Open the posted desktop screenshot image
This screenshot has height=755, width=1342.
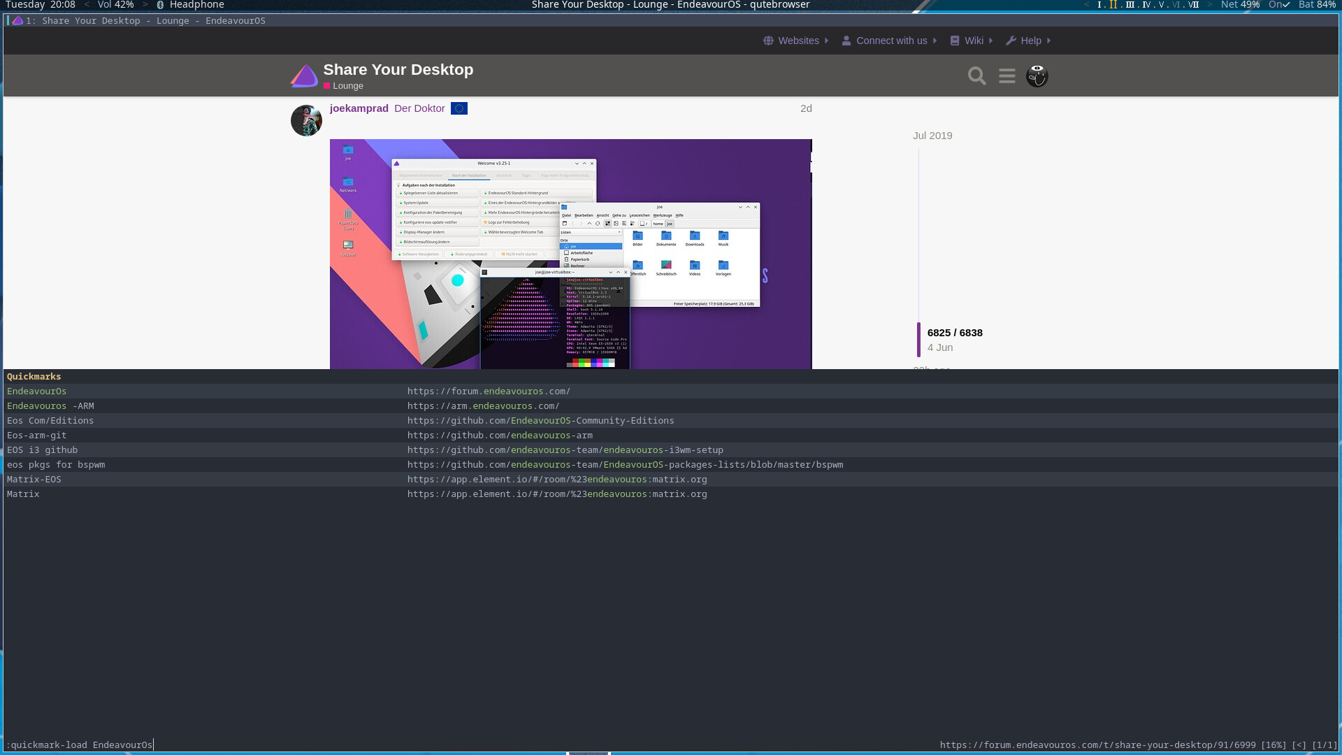tap(571, 254)
